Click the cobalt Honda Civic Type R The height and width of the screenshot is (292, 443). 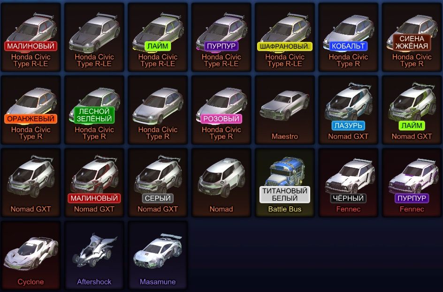(348, 37)
